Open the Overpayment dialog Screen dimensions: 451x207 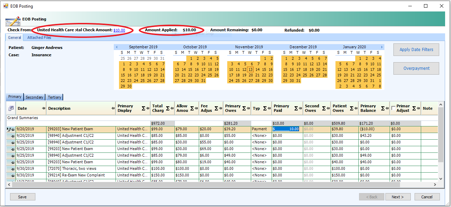416,68
